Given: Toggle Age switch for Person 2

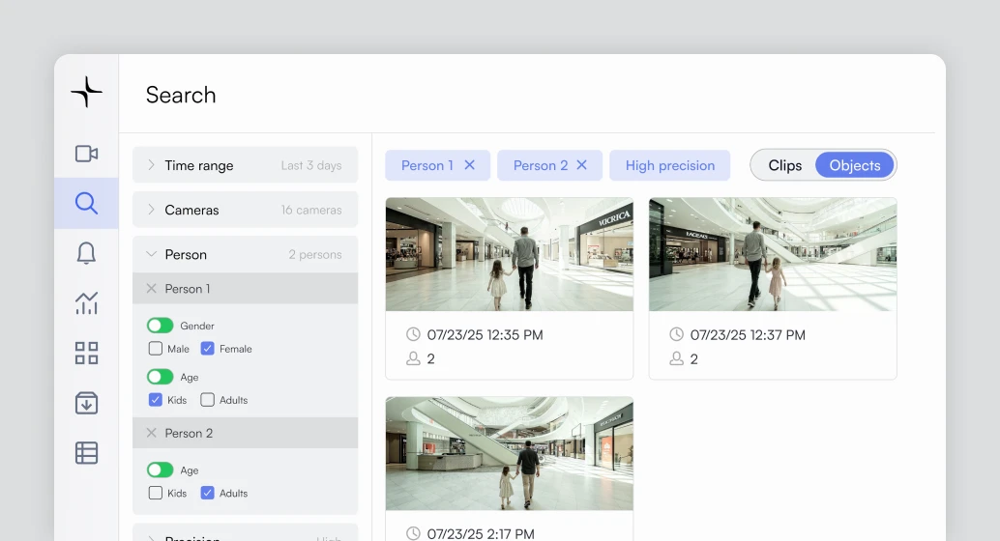Looking at the screenshot, I should click(161, 470).
